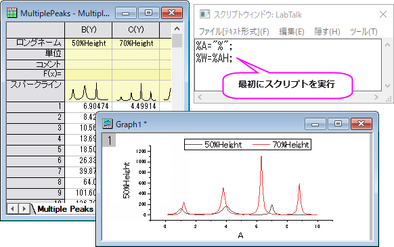Select column header C(Y)

[x=135, y=30]
